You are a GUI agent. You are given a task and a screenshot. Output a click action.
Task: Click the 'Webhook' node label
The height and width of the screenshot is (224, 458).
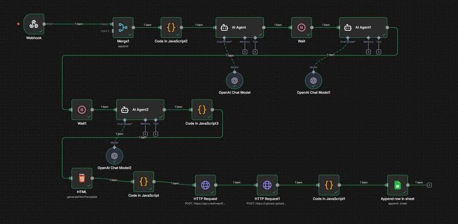pos(34,38)
